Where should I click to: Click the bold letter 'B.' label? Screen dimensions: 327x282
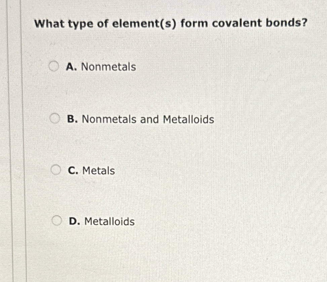[72, 119]
